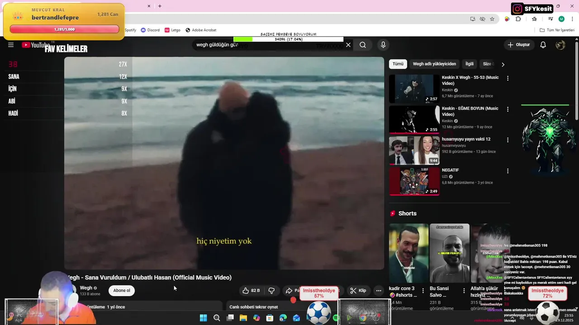Open the Discord bookmark

[150, 30]
